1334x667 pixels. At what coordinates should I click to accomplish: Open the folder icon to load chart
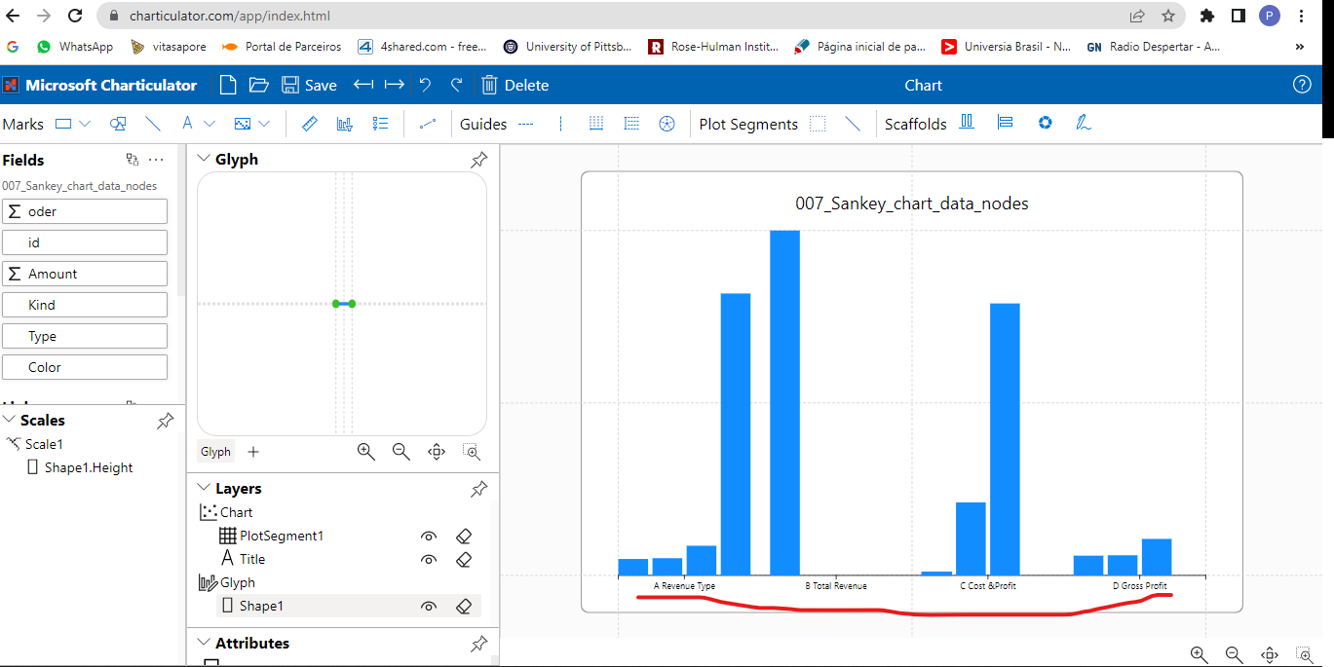pos(258,85)
